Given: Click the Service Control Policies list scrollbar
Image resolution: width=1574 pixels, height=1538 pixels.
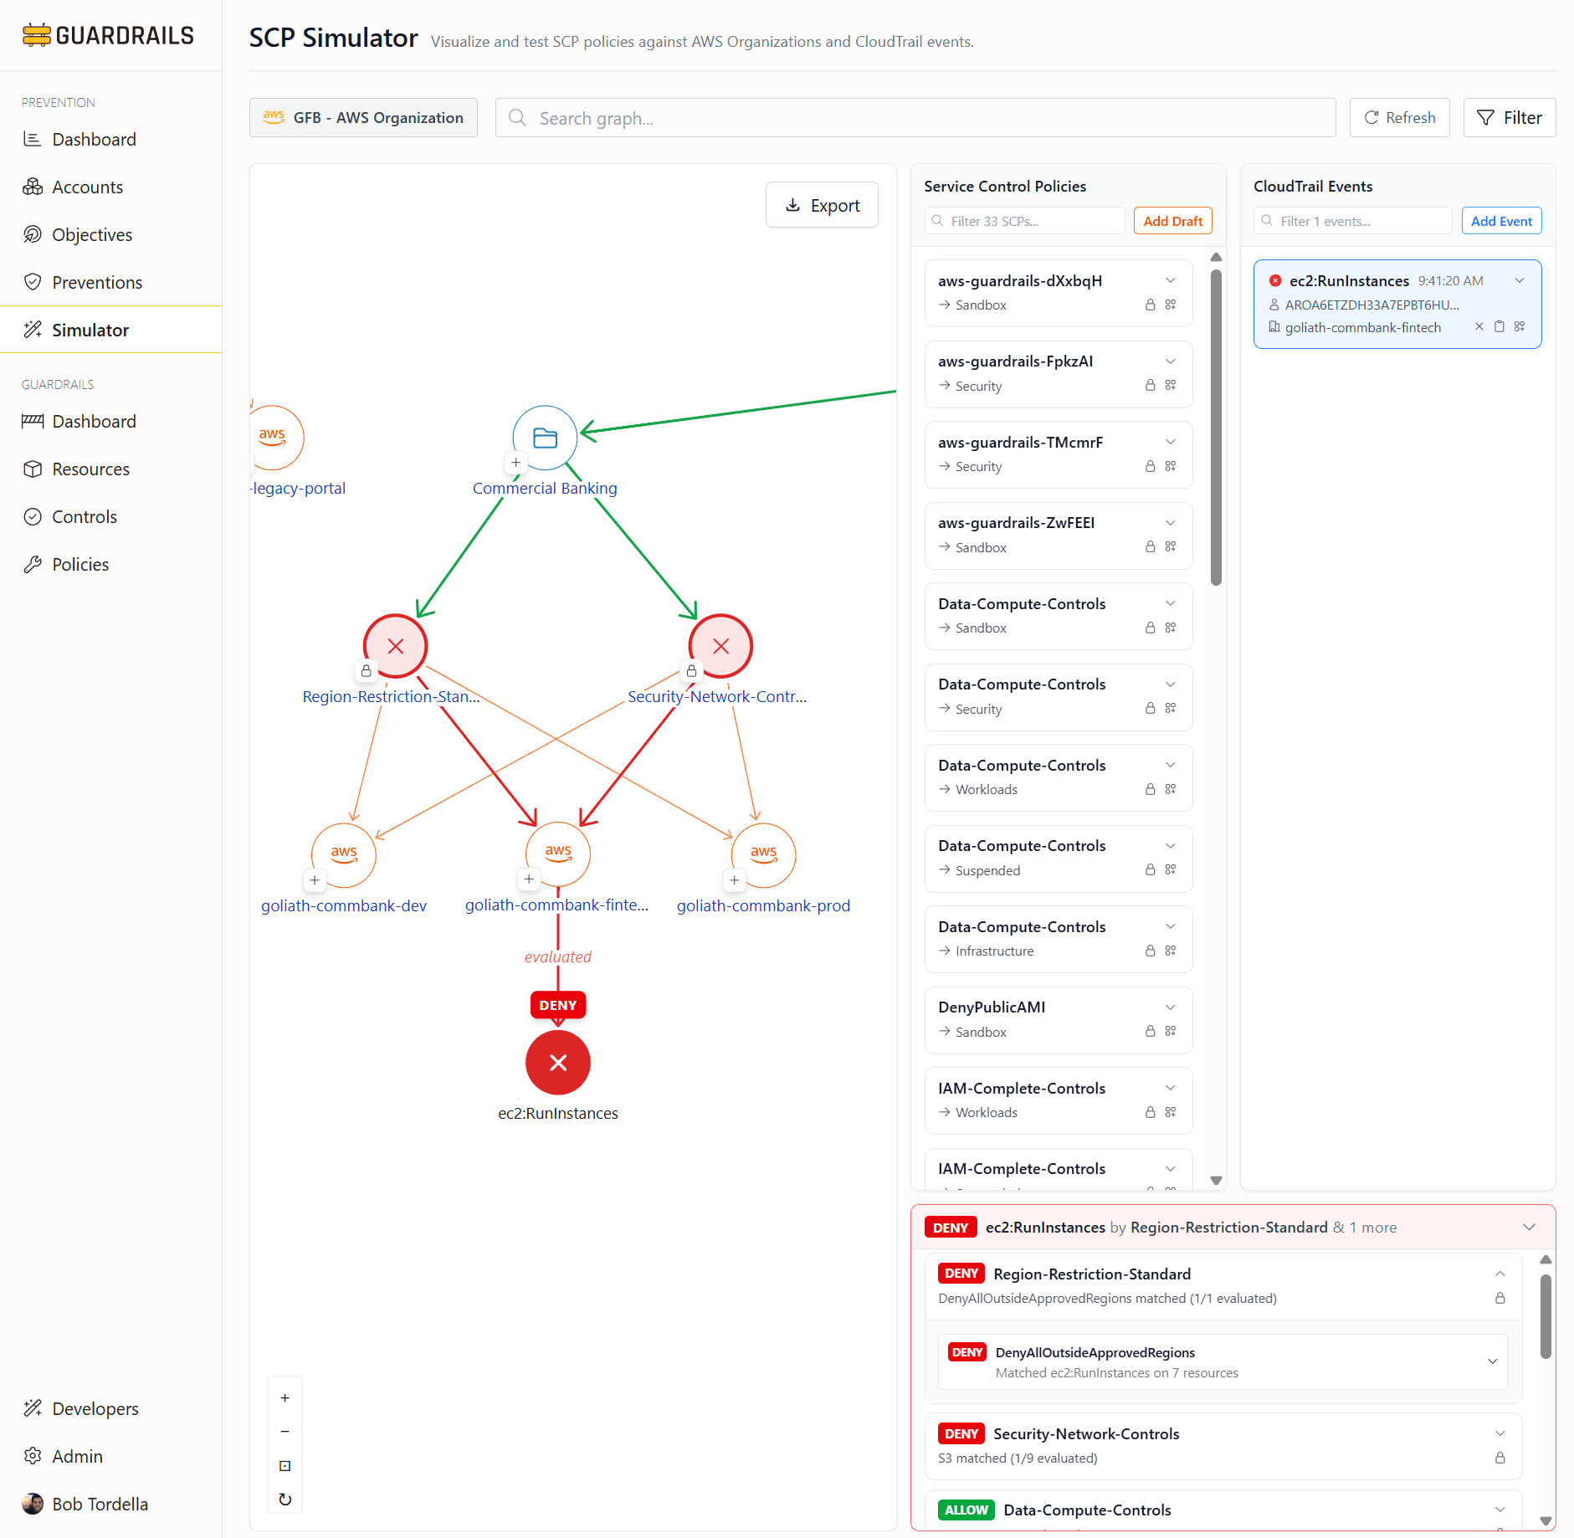Looking at the screenshot, I should [x=1216, y=427].
